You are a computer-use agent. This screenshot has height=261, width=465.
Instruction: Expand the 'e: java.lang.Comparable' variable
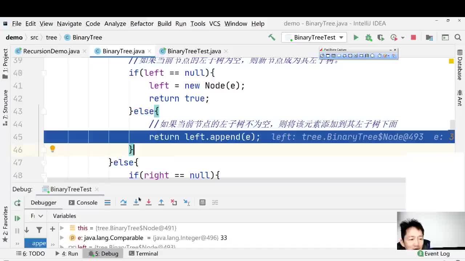click(x=62, y=238)
